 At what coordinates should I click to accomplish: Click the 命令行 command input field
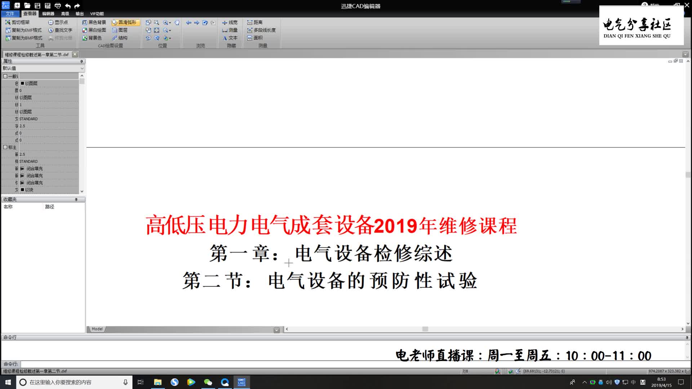point(352,364)
